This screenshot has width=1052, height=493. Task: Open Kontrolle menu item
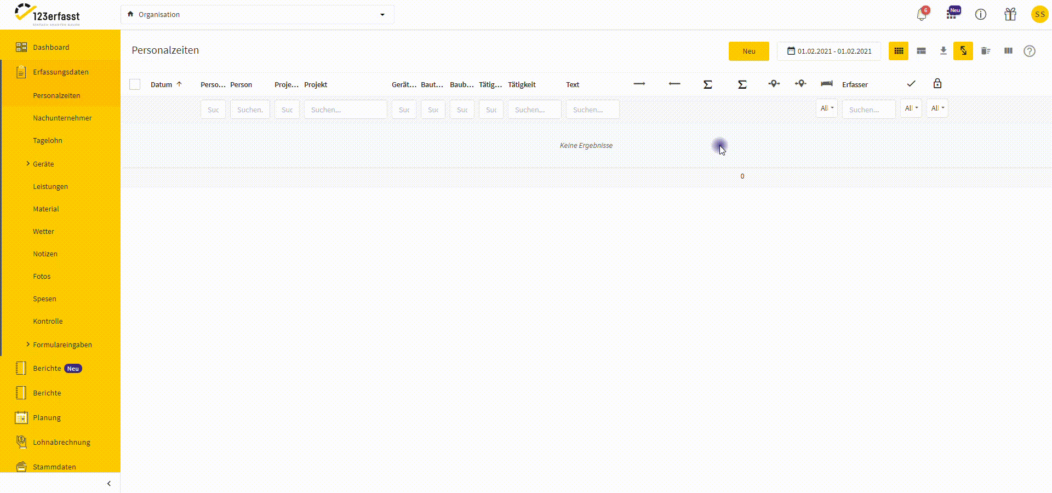48,321
